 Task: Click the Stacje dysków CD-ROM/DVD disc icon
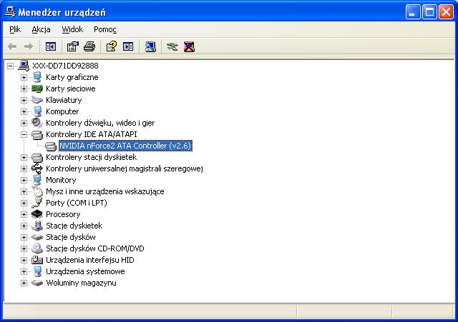coord(37,248)
